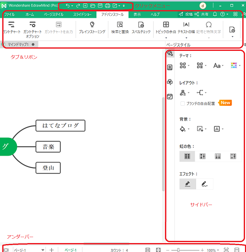Image resolution: width=246 pixels, height=252 pixels.
Task: Switch to the 表示 tab
Action: 137,14
